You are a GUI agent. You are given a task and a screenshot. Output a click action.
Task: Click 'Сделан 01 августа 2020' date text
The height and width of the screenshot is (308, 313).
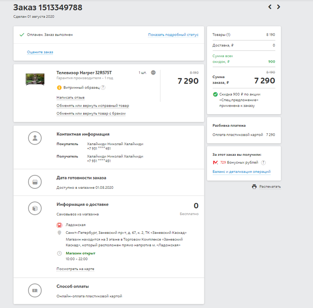click(34, 17)
